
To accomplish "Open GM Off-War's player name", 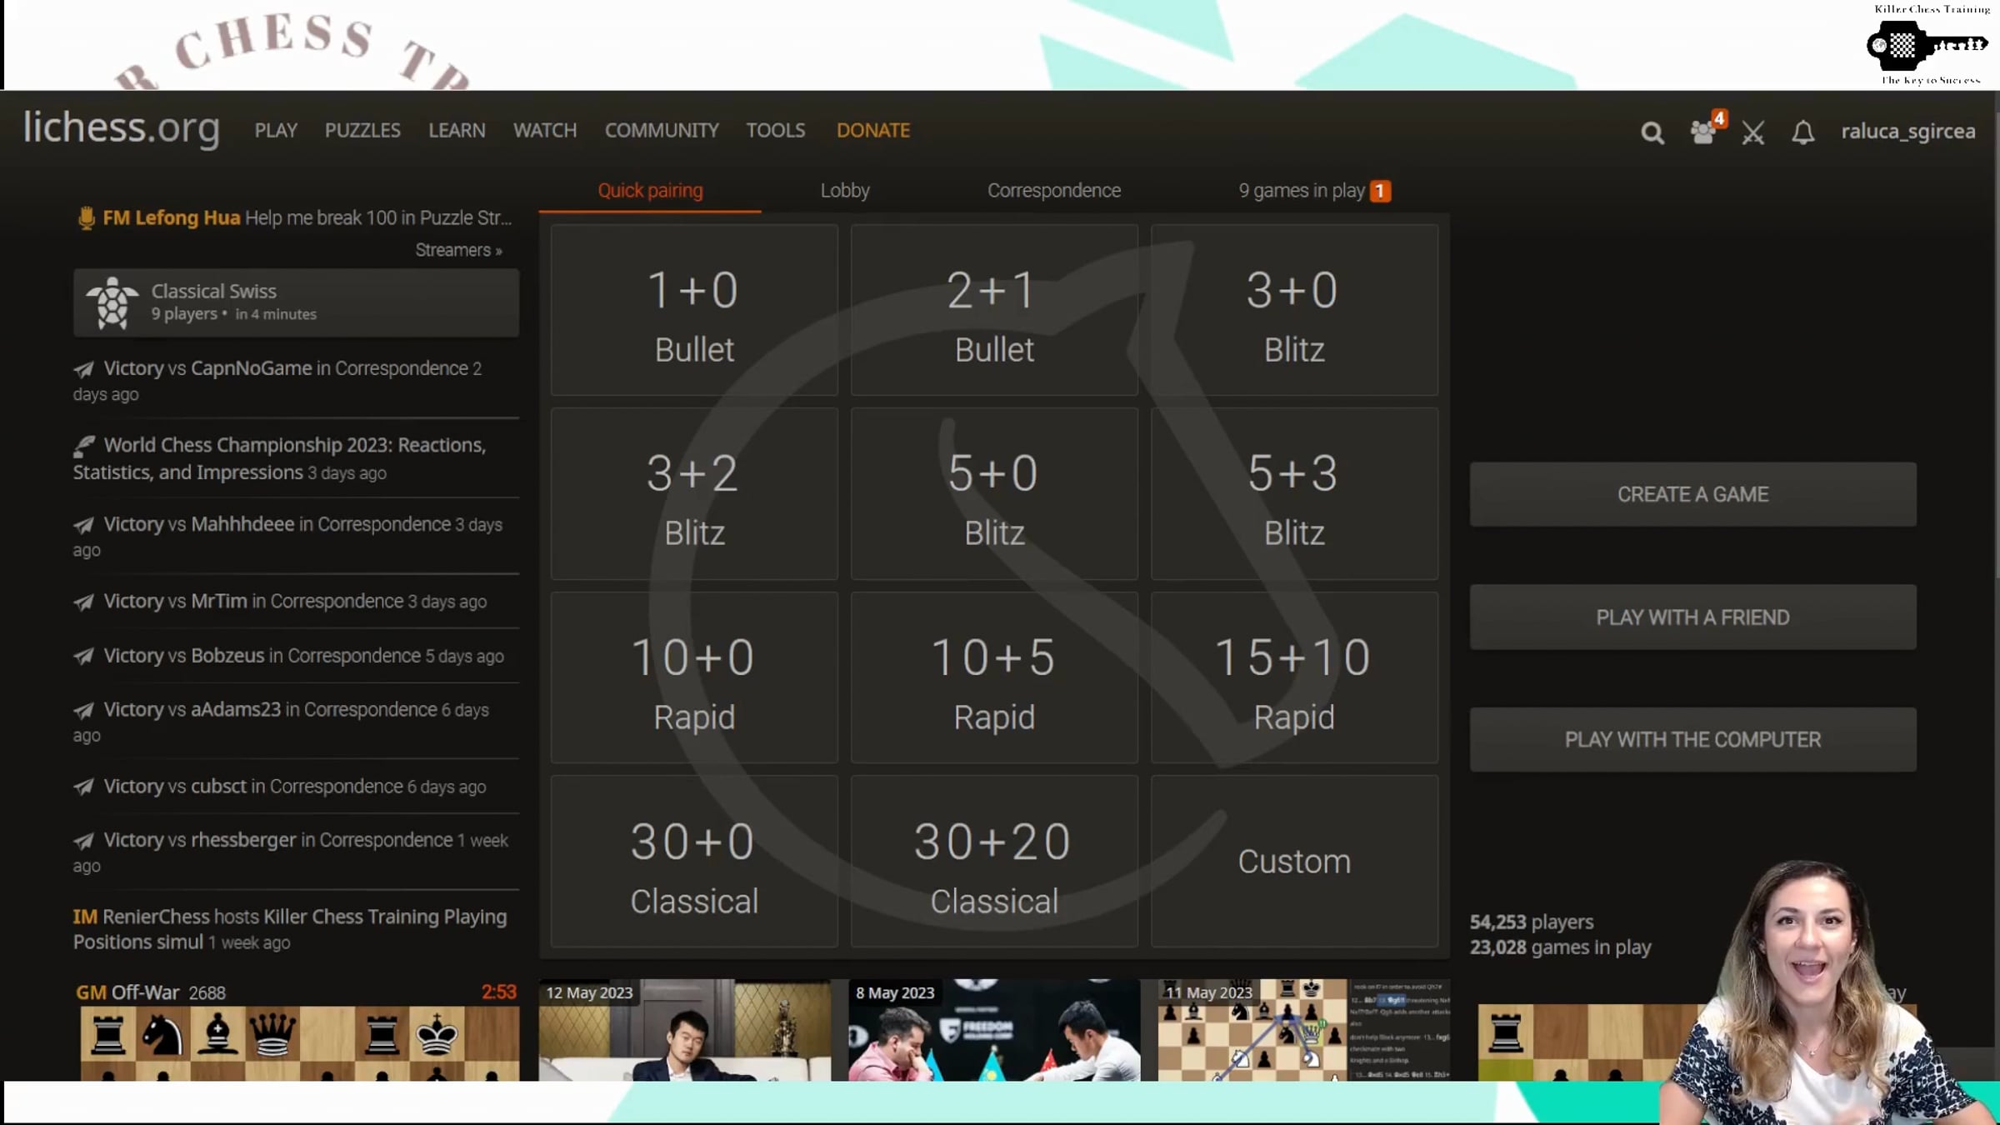I will [127, 992].
